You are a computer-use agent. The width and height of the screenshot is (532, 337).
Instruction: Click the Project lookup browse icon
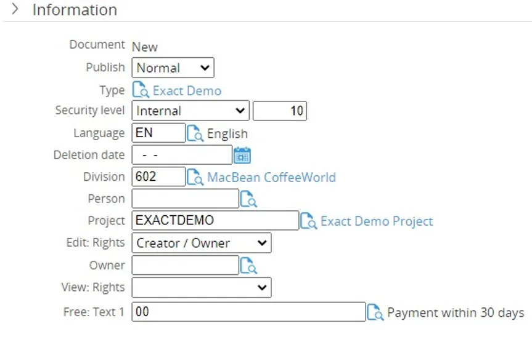pyautogui.click(x=309, y=221)
